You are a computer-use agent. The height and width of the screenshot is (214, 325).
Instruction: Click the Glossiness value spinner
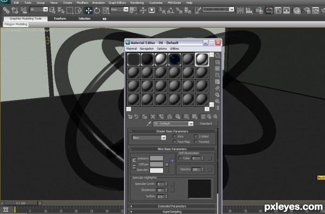pyautogui.click(x=166, y=190)
